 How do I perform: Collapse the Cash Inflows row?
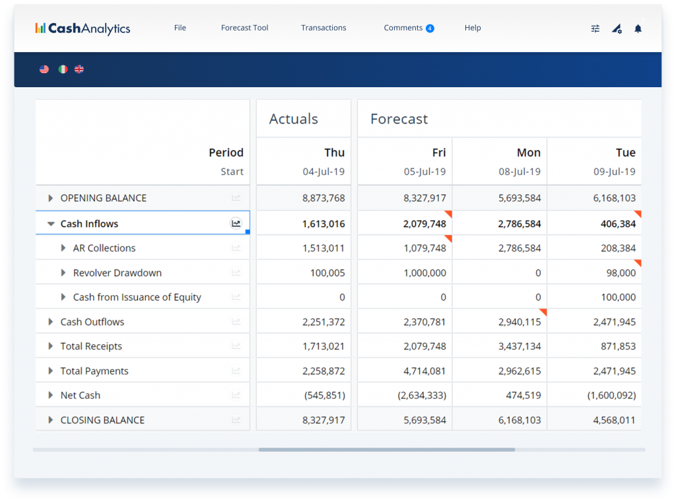pos(51,224)
